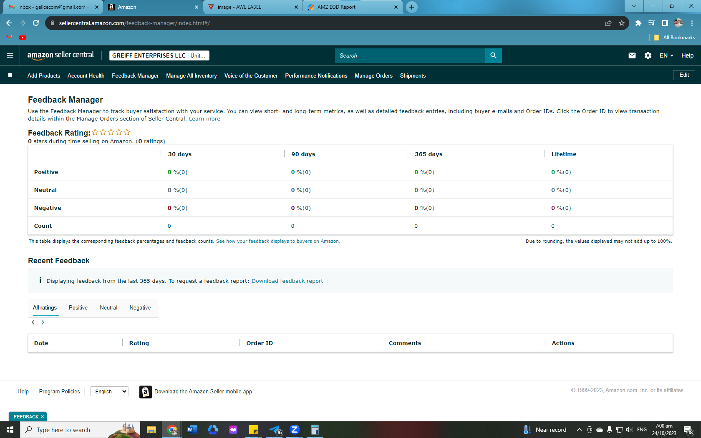Click the bookmark flag icon in nav bar

coord(10,76)
